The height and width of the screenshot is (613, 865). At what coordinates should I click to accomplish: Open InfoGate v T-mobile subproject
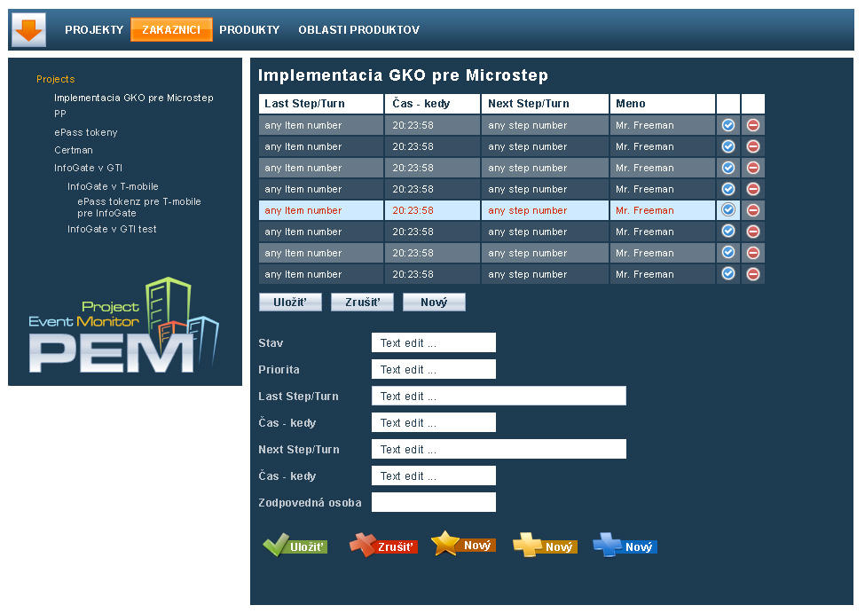click(113, 186)
